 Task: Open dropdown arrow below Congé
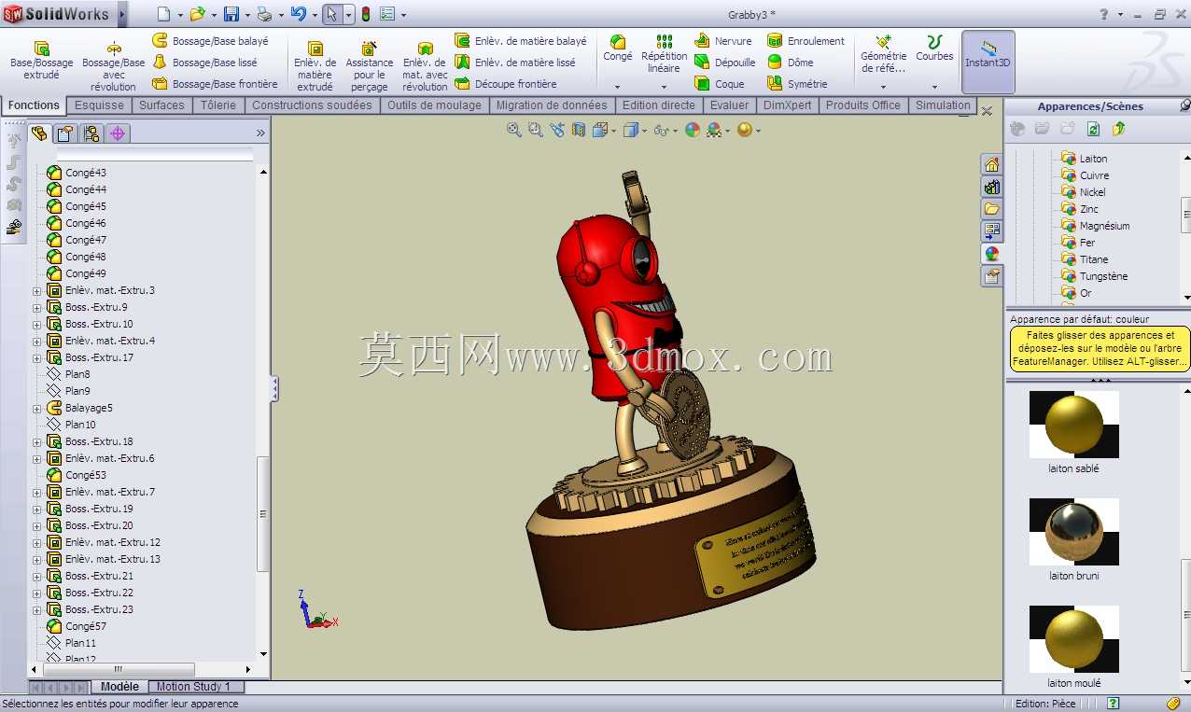point(617,87)
